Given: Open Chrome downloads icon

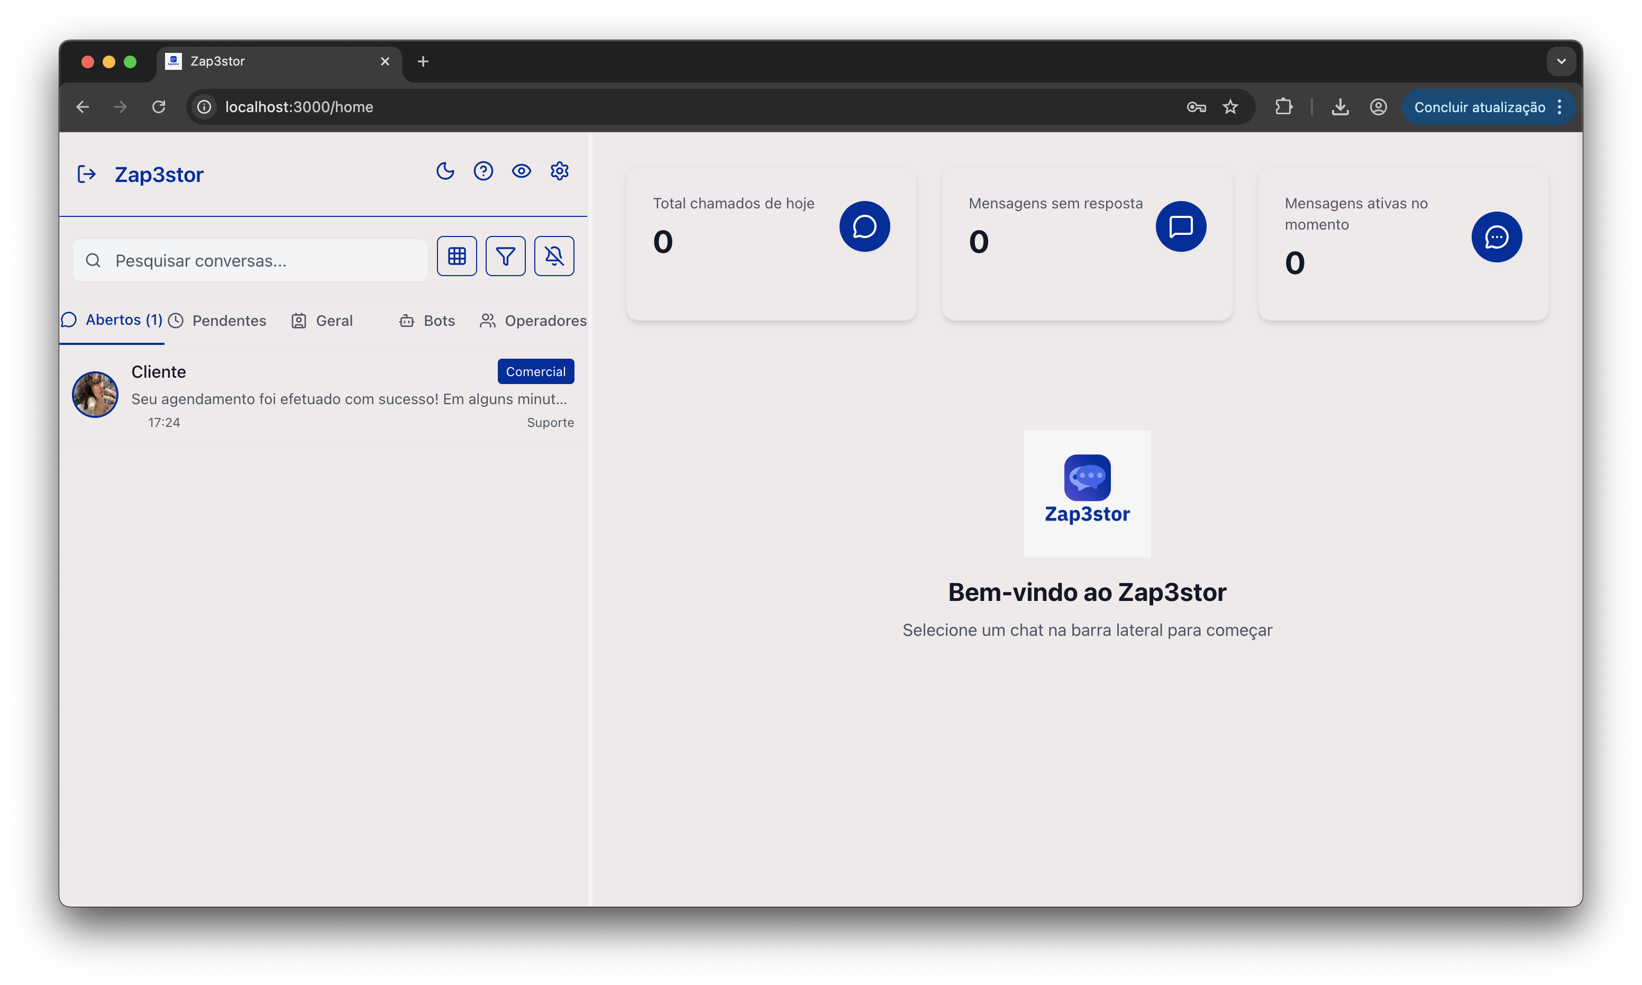Looking at the screenshot, I should pos(1340,107).
